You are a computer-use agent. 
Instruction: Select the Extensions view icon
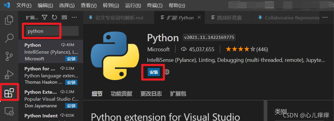(9, 93)
